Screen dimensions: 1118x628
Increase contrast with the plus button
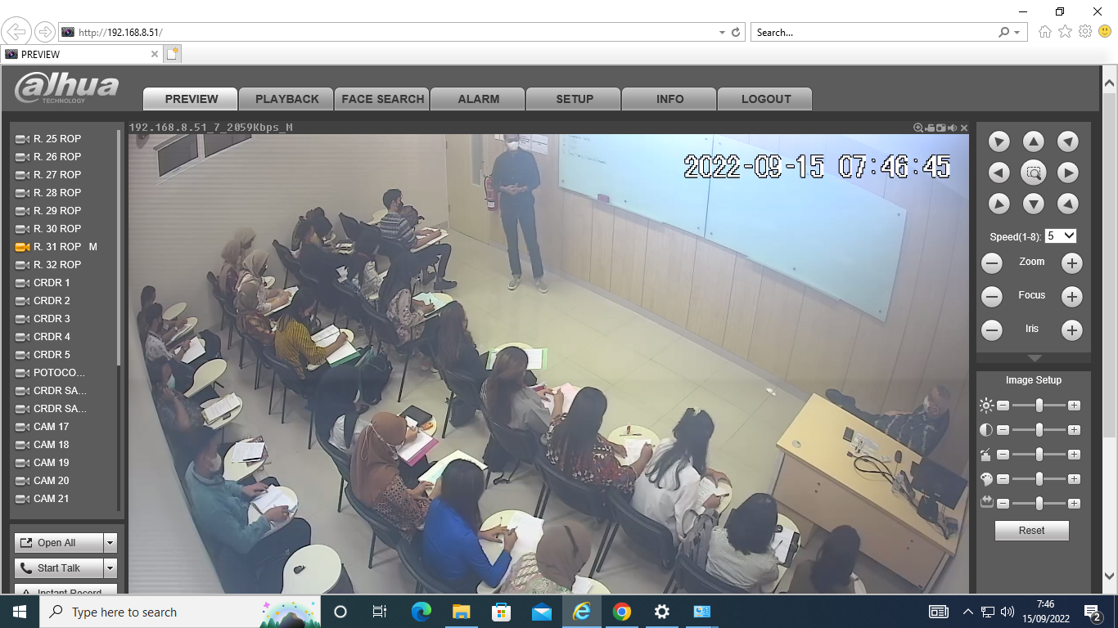pyautogui.click(x=1075, y=430)
